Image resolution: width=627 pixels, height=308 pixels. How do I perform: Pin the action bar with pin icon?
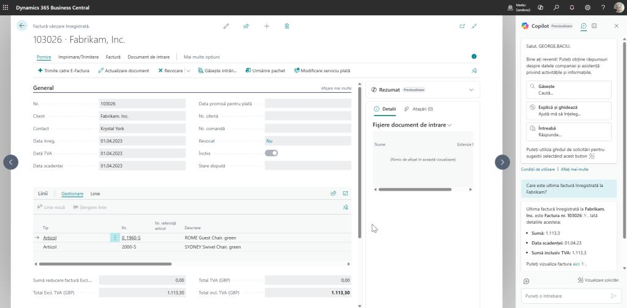click(x=474, y=71)
